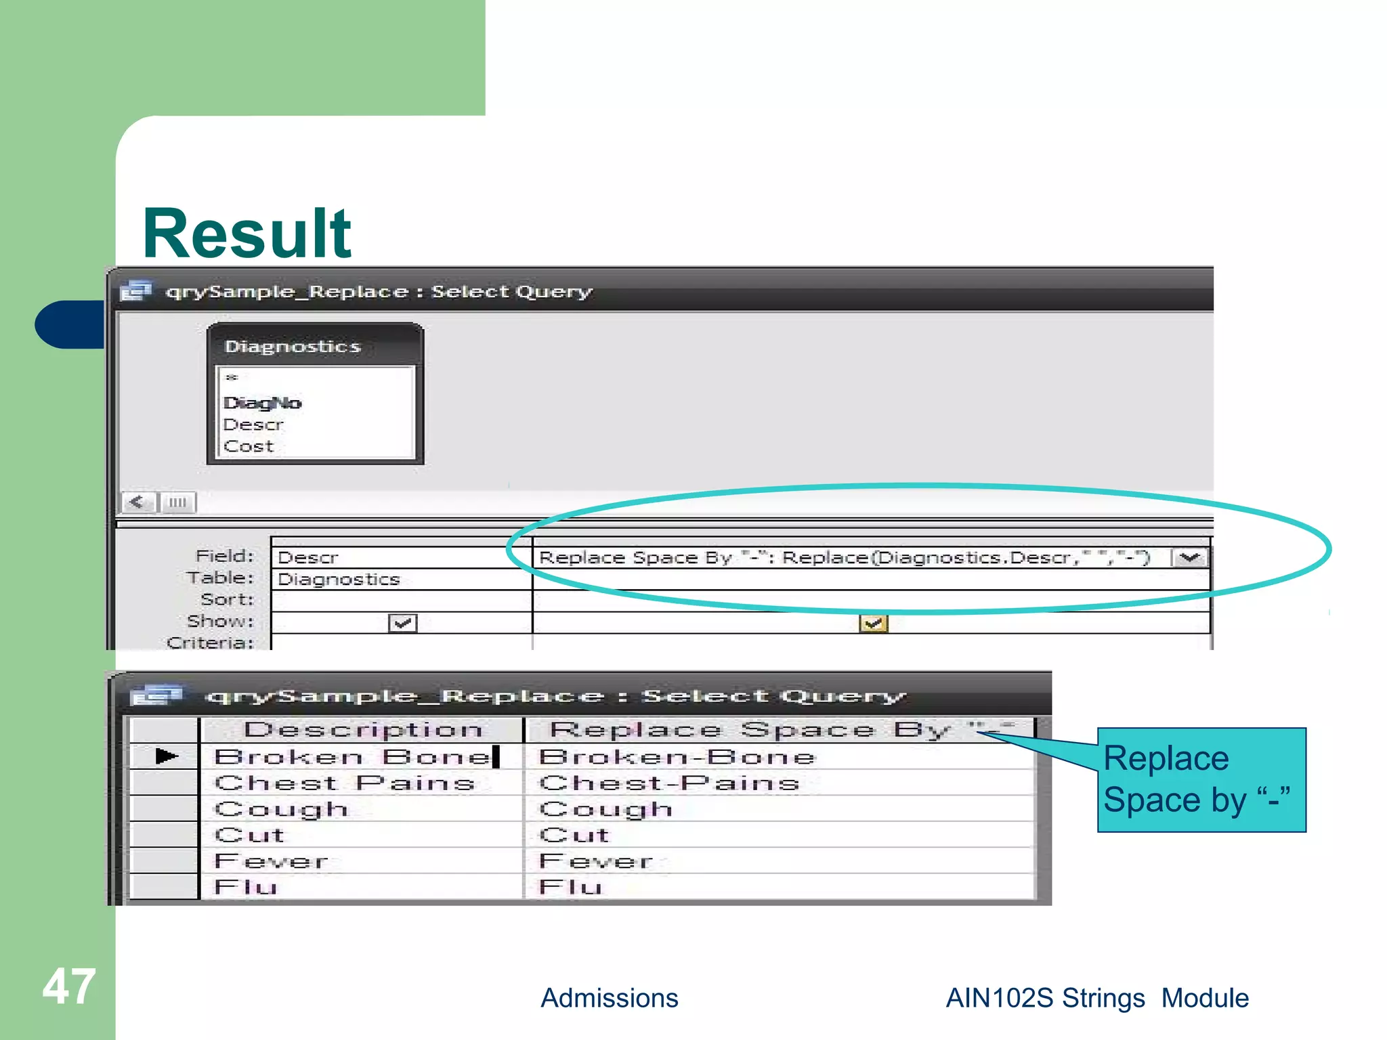Open the Field dropdown arrow of the Replace expression
This screenshot has width=1387, height=1040.
pos(1190,557)
